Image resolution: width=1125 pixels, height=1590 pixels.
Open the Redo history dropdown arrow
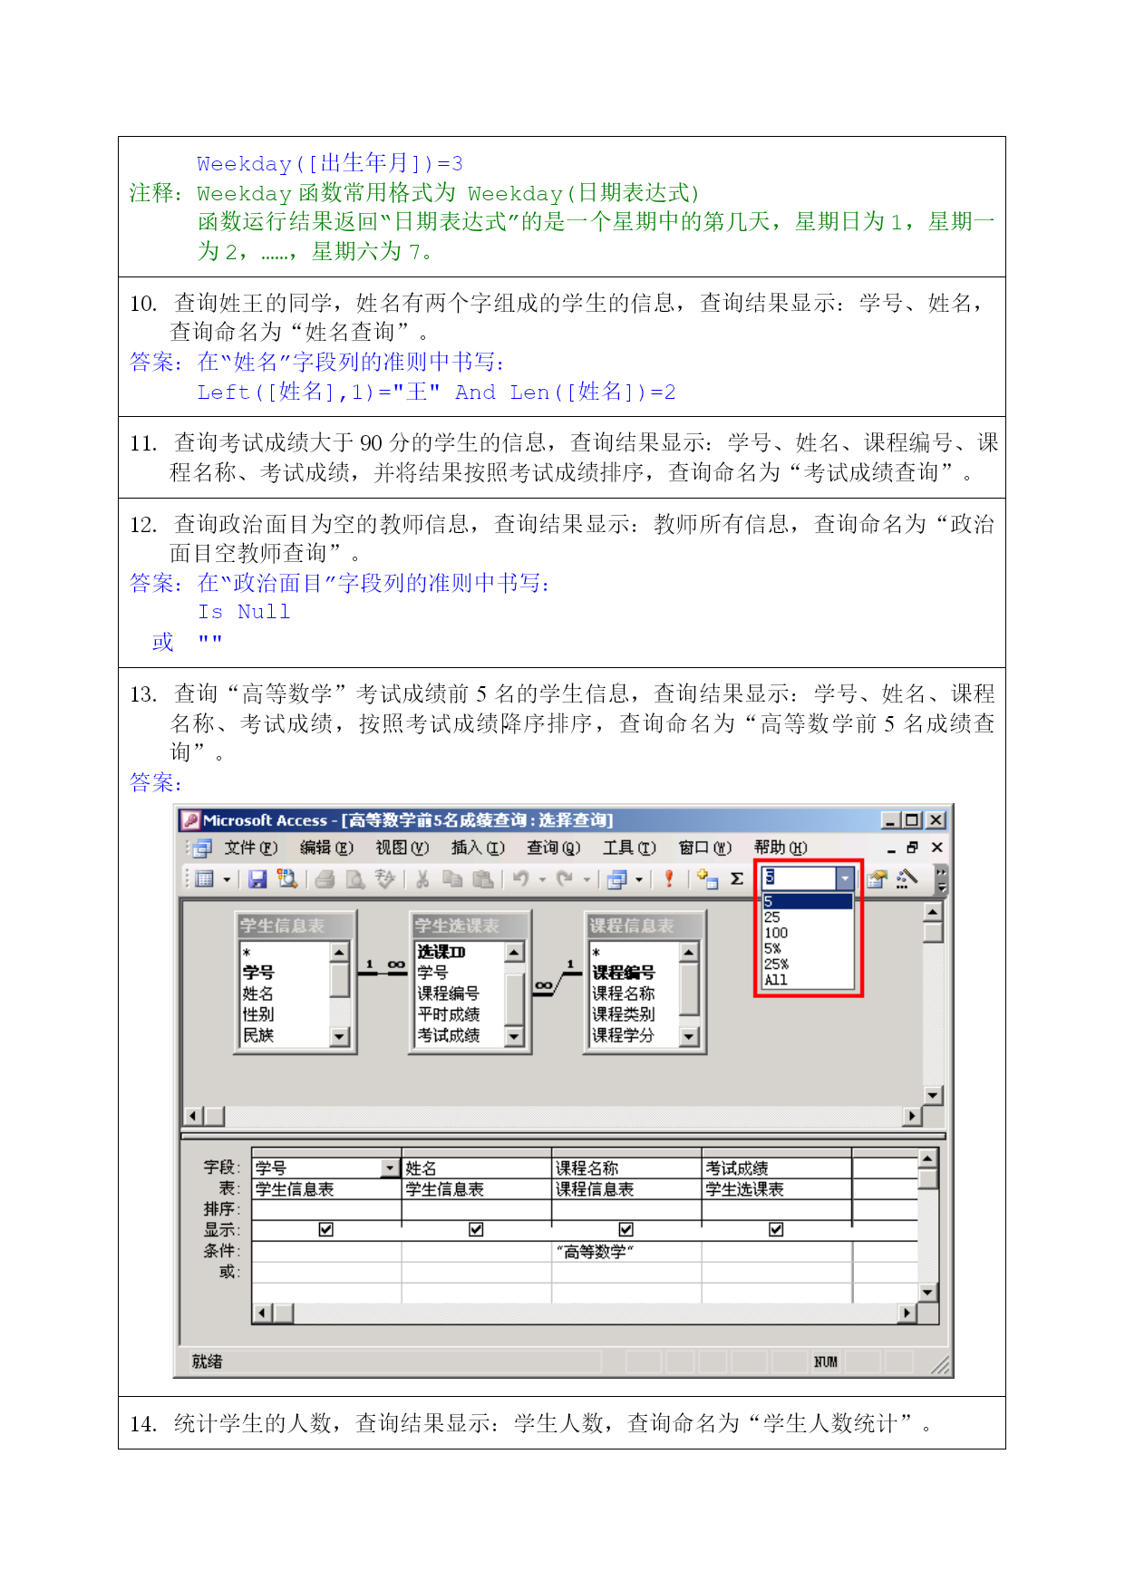pyautogui.click(x=586, y=879)
